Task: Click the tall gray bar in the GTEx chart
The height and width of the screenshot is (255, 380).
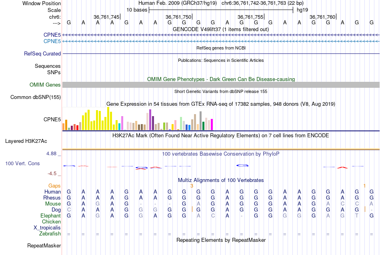Action: [201, 121]
